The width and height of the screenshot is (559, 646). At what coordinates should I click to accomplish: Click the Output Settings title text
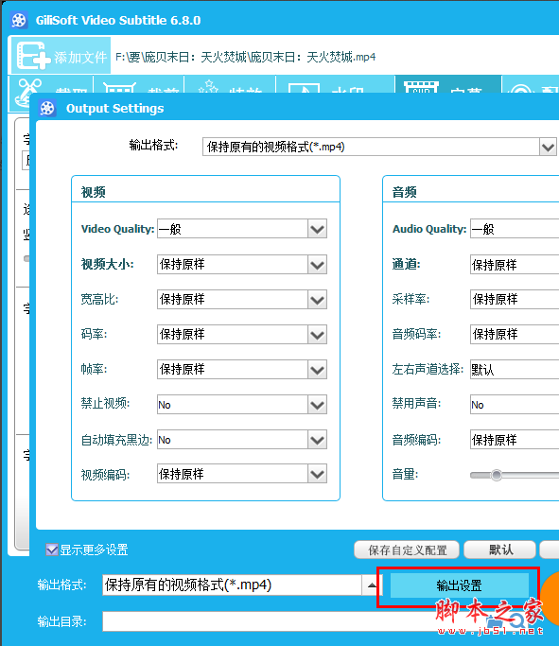coord(115,109)
